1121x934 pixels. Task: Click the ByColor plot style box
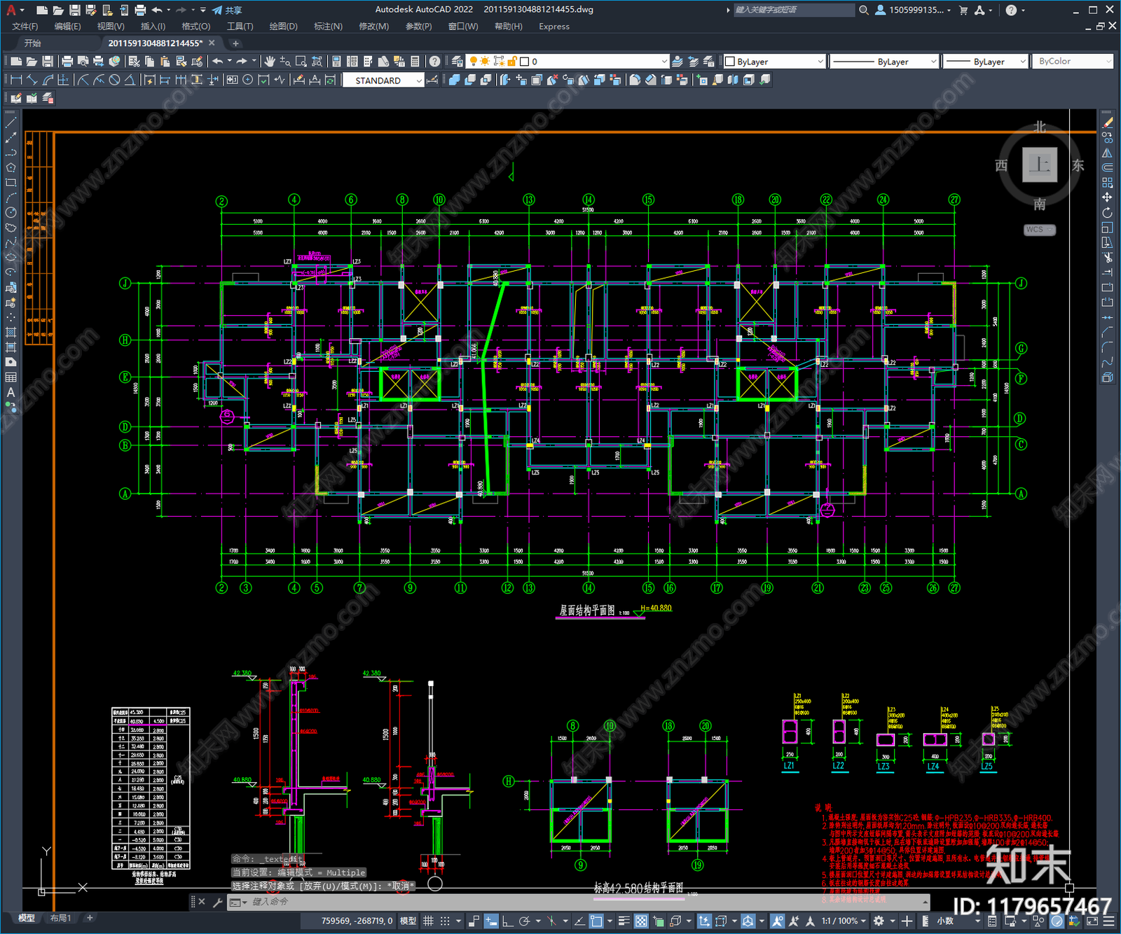[x=1073, y=62]
